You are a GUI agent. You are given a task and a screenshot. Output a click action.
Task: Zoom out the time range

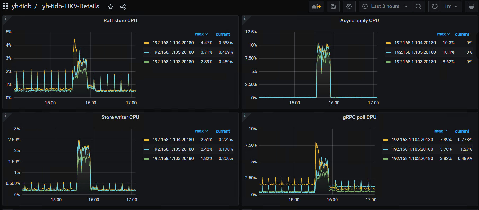418,6
